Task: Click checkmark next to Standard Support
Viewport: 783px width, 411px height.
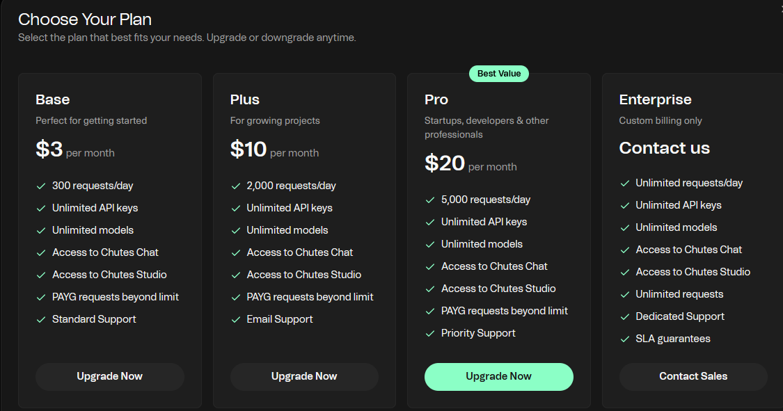Action: tap(41, 319)
